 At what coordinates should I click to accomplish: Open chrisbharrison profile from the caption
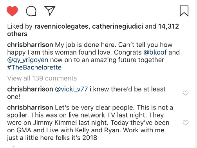click(x=30, y=45)
